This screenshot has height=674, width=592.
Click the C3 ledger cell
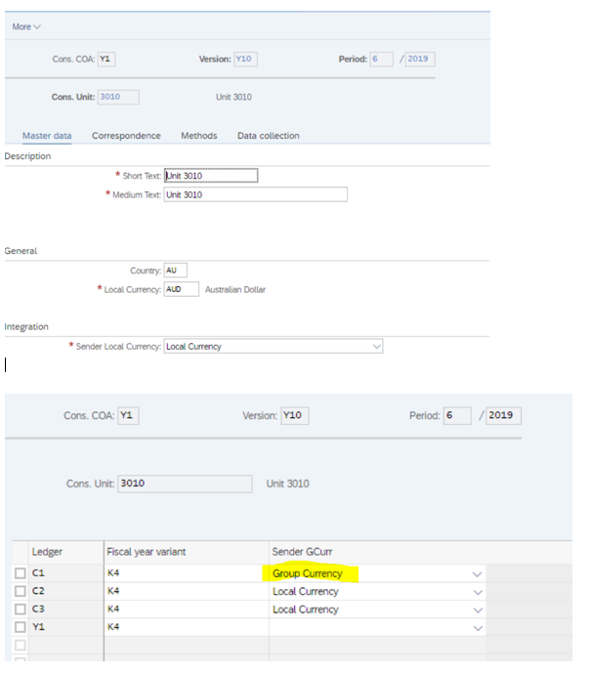click(65, 610)
